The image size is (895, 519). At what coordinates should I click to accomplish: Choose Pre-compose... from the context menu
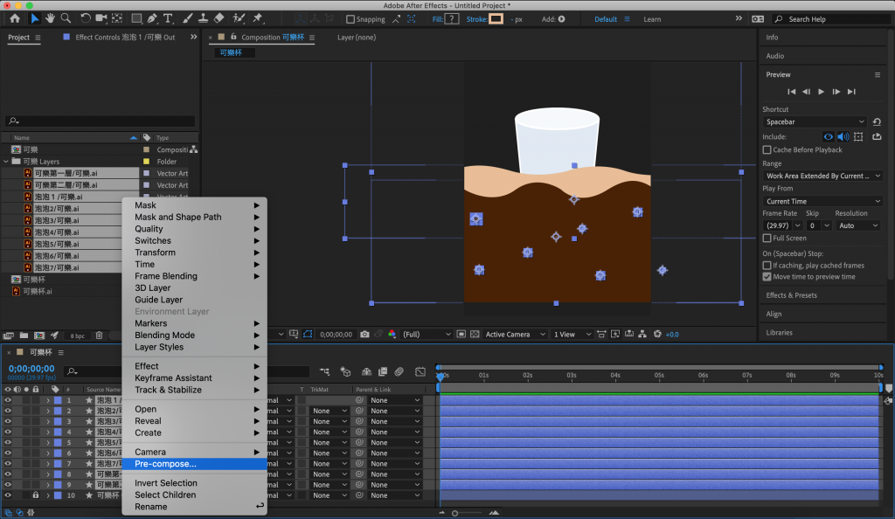coord(165,464)
